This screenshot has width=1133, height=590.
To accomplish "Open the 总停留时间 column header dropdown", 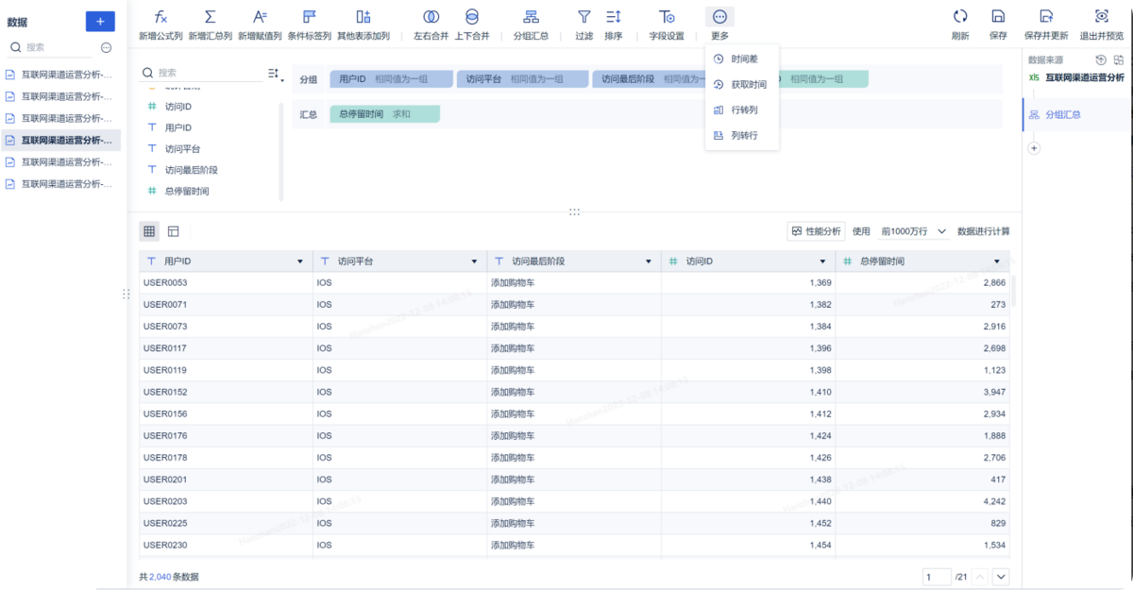I will [x=997, y=261].
